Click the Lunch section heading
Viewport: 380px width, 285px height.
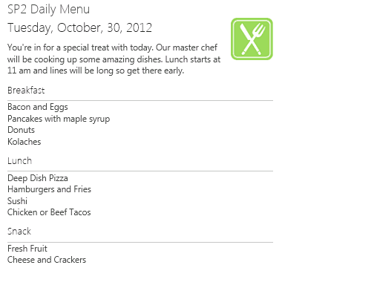[19, 161]
